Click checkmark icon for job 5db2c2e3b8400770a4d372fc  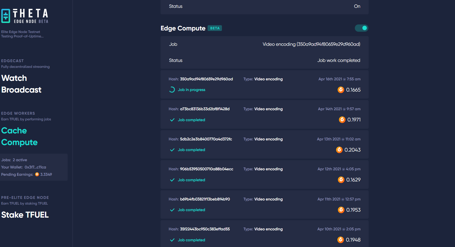click(x=172, y=150)
